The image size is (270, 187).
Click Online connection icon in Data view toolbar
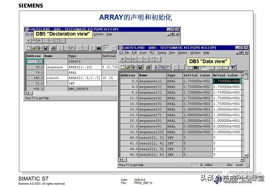point(134,67)
